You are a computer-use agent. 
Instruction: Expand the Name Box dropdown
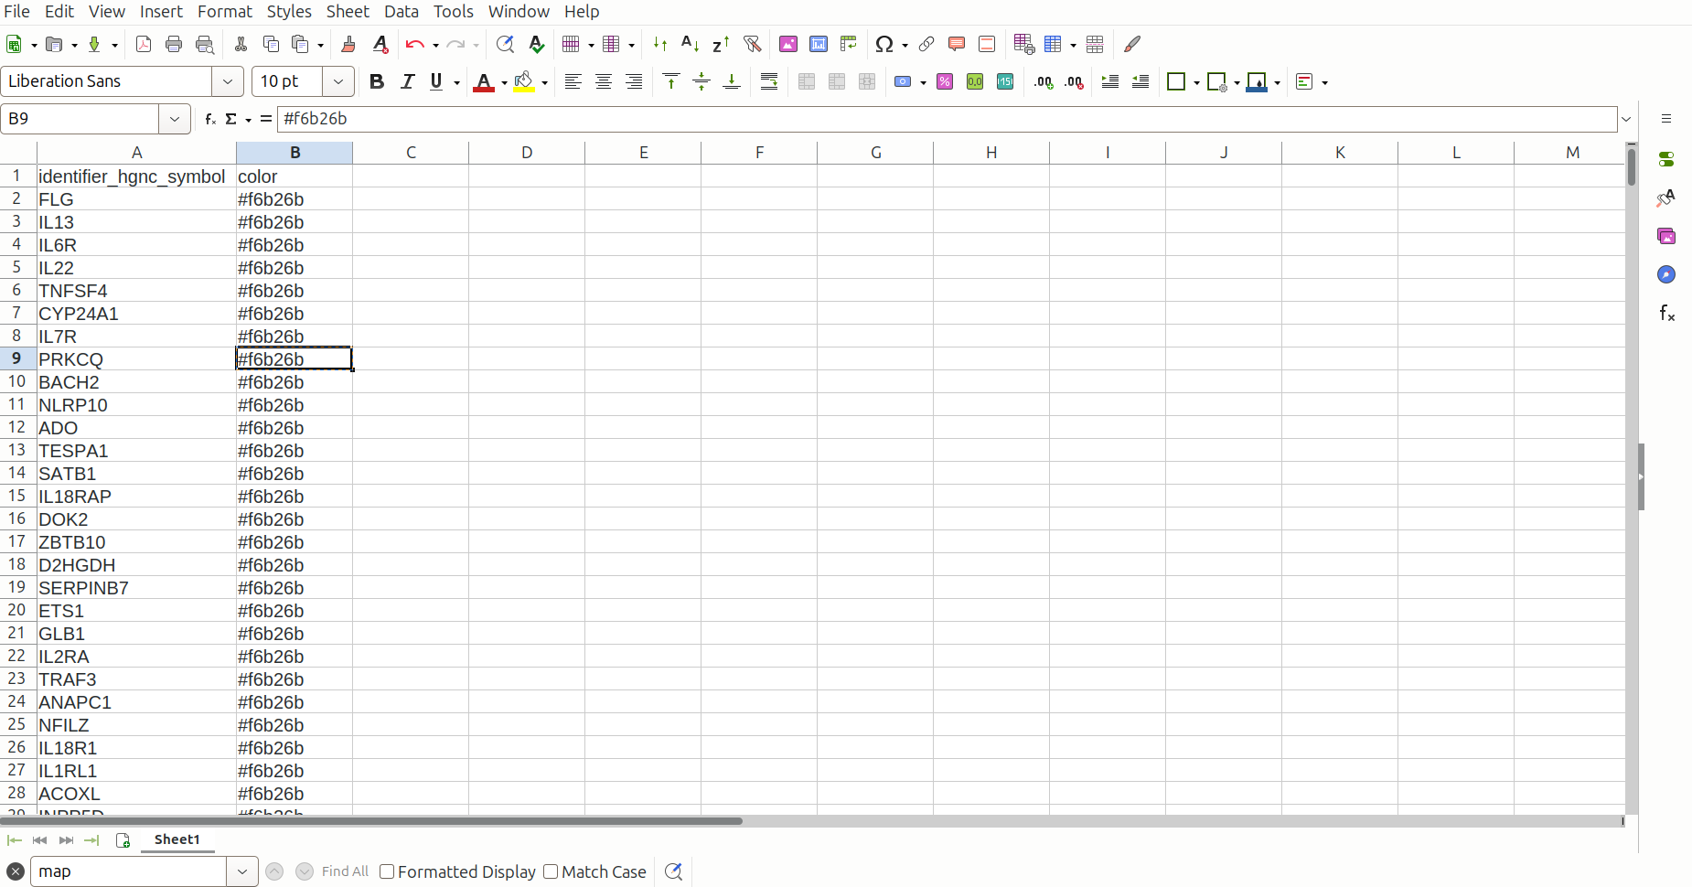tap(174, 119)
